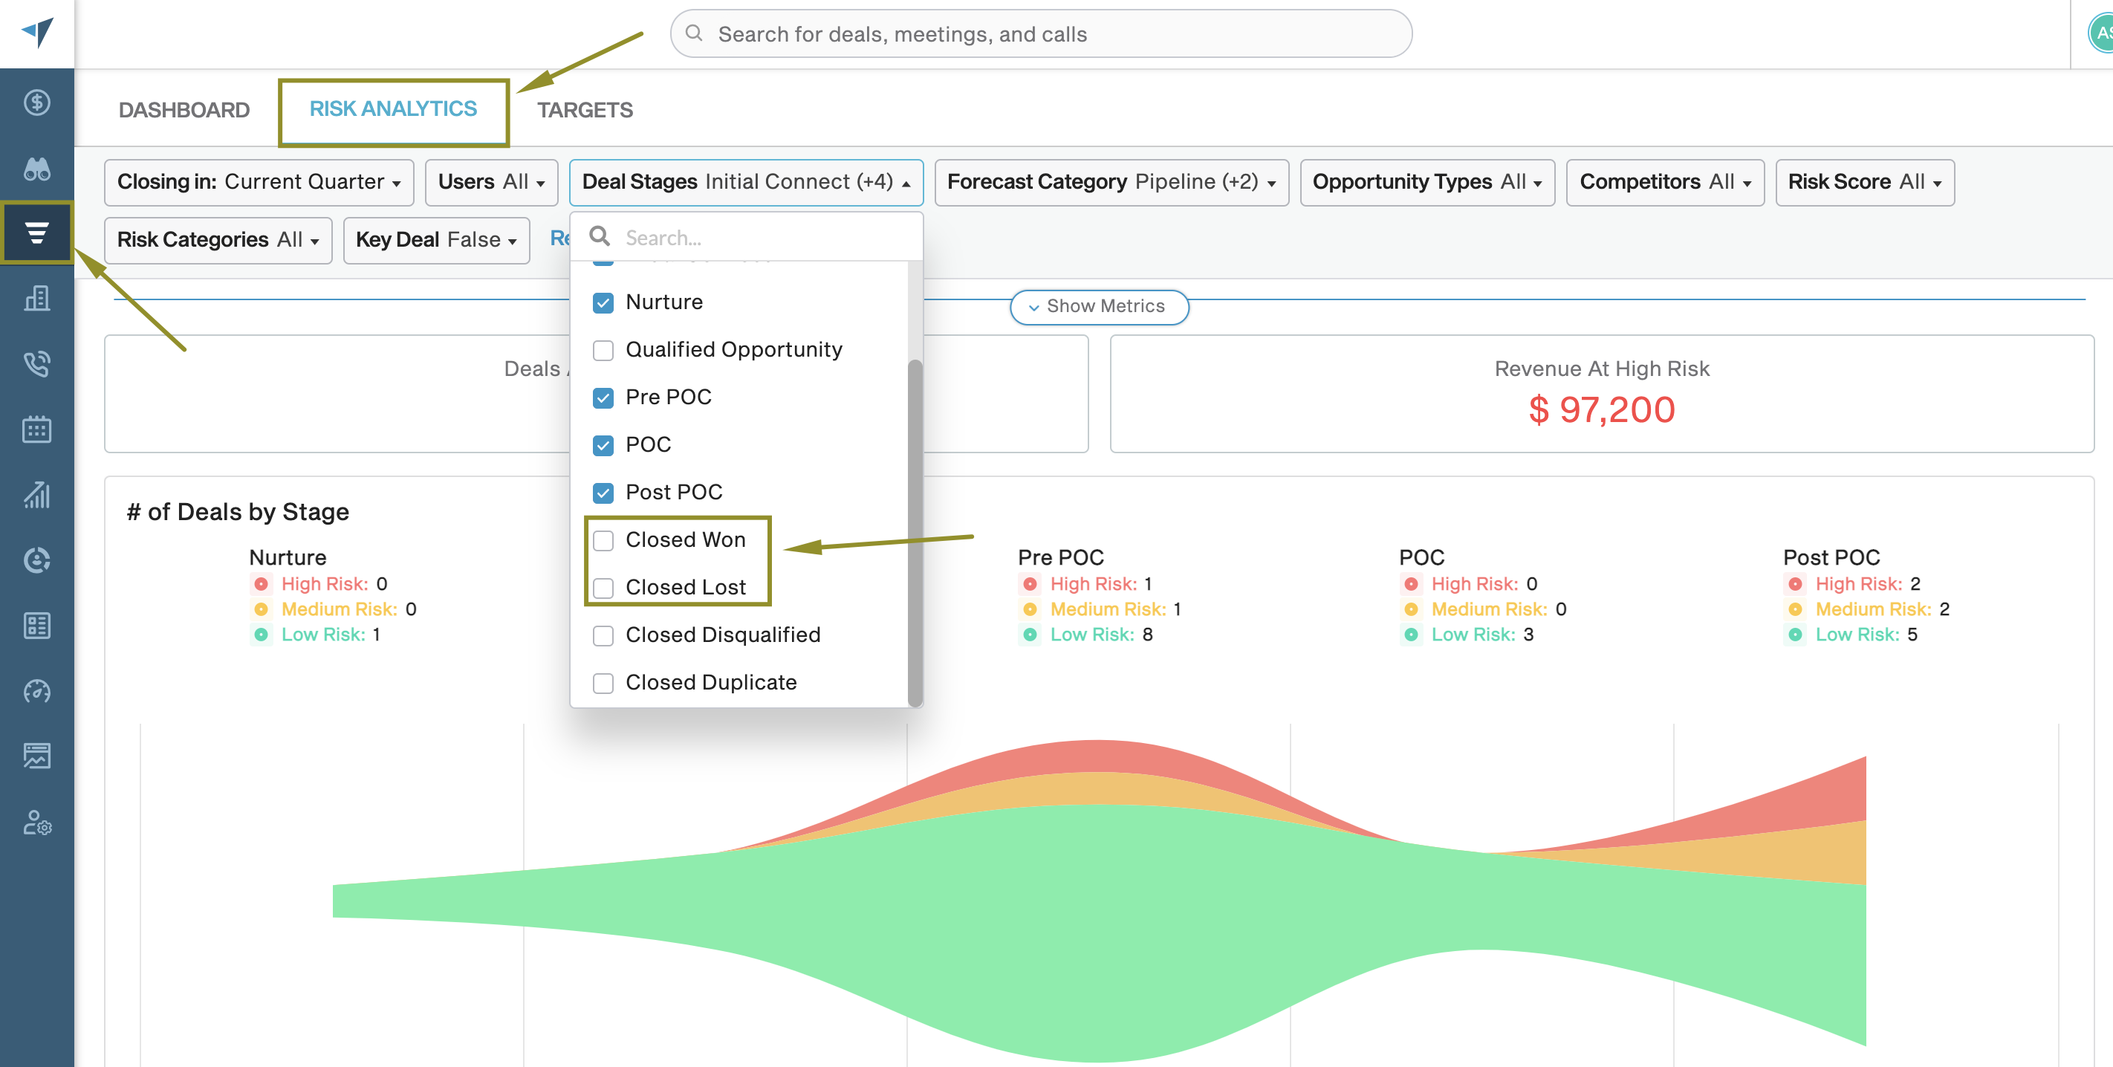Image resolution: width=2113 pixels, height=1067 pixels.
Task: Open the Users All filter dropdown
Action: (x=491, y=182)
